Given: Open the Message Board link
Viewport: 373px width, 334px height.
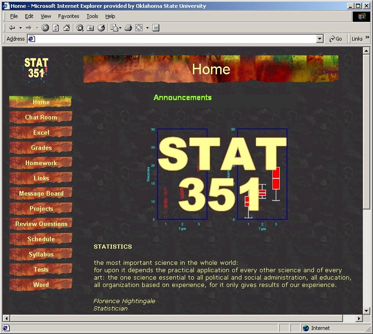Looking at the screenshot, I should point(41,193).
